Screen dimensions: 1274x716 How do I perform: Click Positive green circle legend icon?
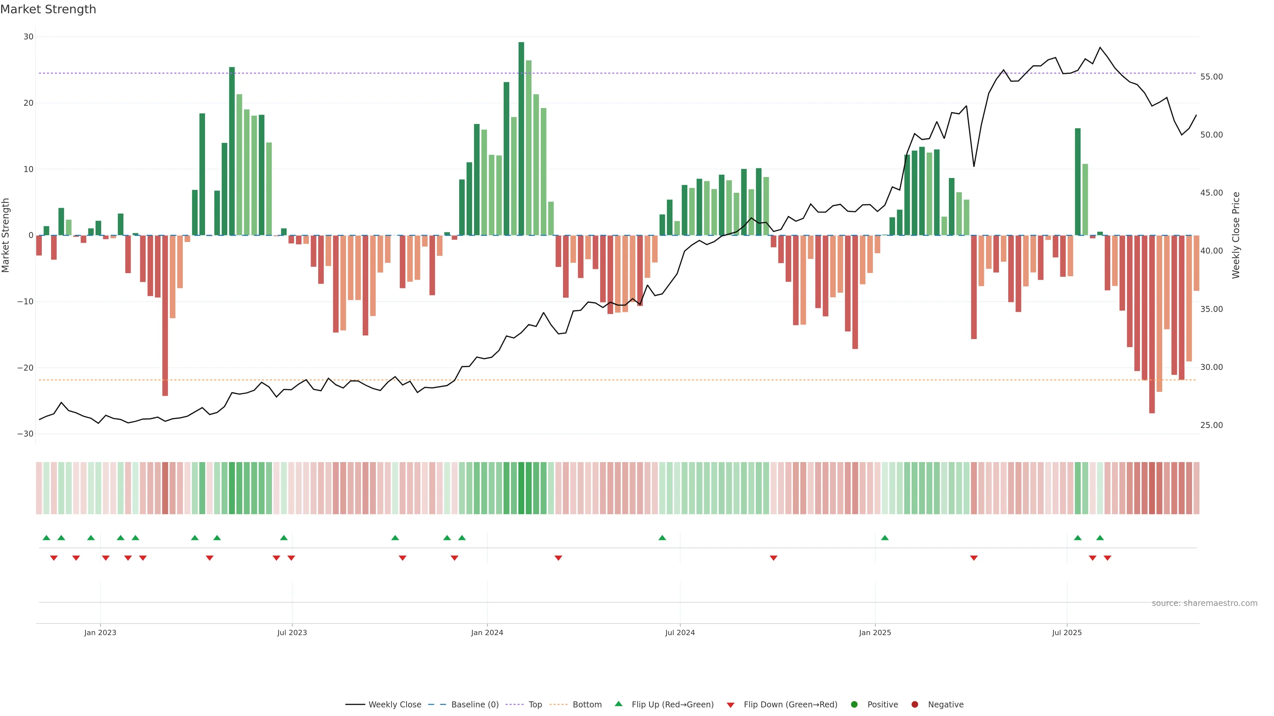click(x=854, y=705)
